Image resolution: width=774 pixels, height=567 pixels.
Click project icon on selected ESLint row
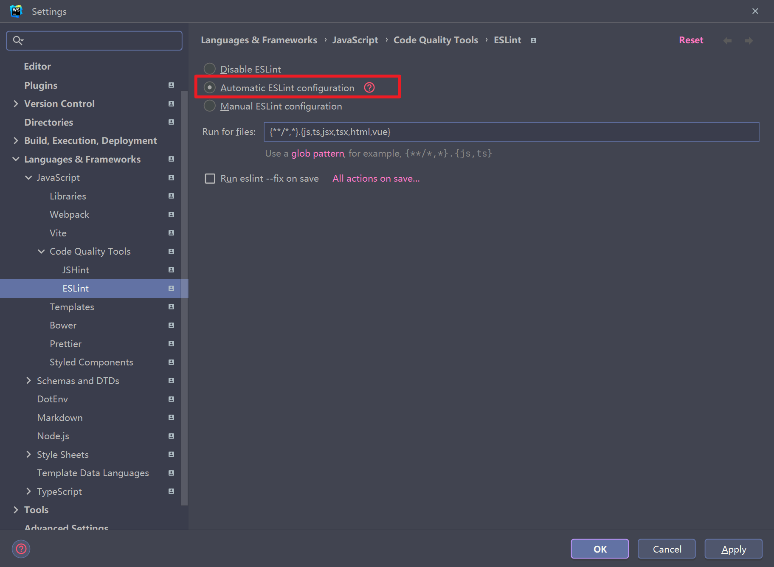click(171, 288)
